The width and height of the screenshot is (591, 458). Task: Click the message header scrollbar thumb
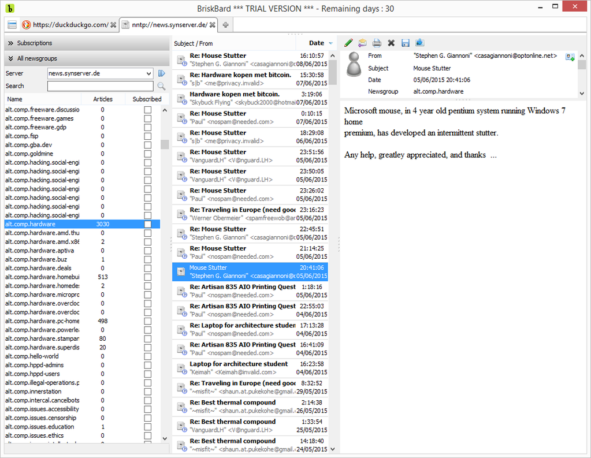582,65
